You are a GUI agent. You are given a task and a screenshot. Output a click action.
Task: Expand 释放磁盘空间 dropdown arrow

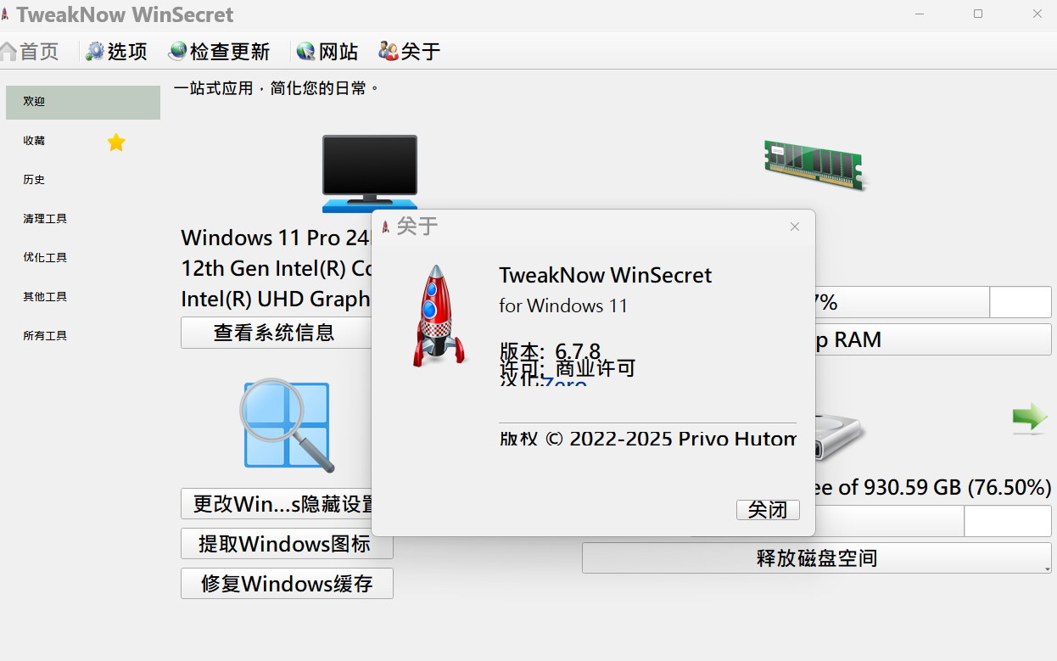click(1047, 568)
